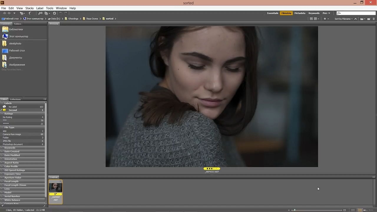This screenshot has width=377, height=212.
Task: Click the return to Photoshop boomerang icon
Action: (30, 13)
